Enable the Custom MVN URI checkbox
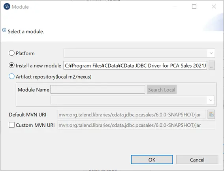The height and width of the screenshot is (171, 224). (x=11, y=125)
